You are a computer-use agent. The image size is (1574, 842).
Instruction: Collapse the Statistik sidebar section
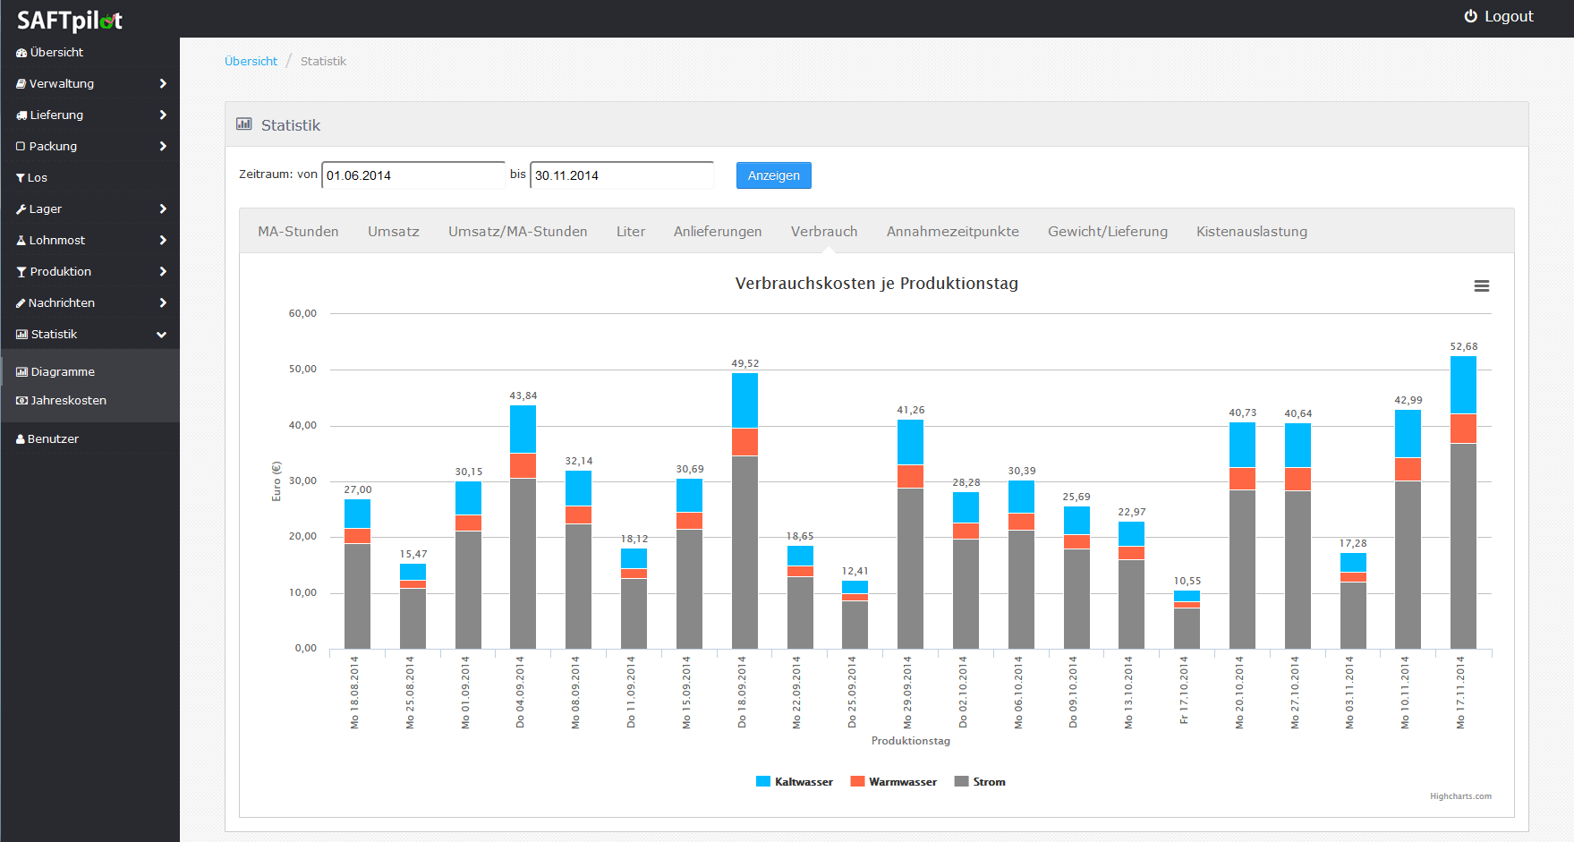click(x=162, y=335)
